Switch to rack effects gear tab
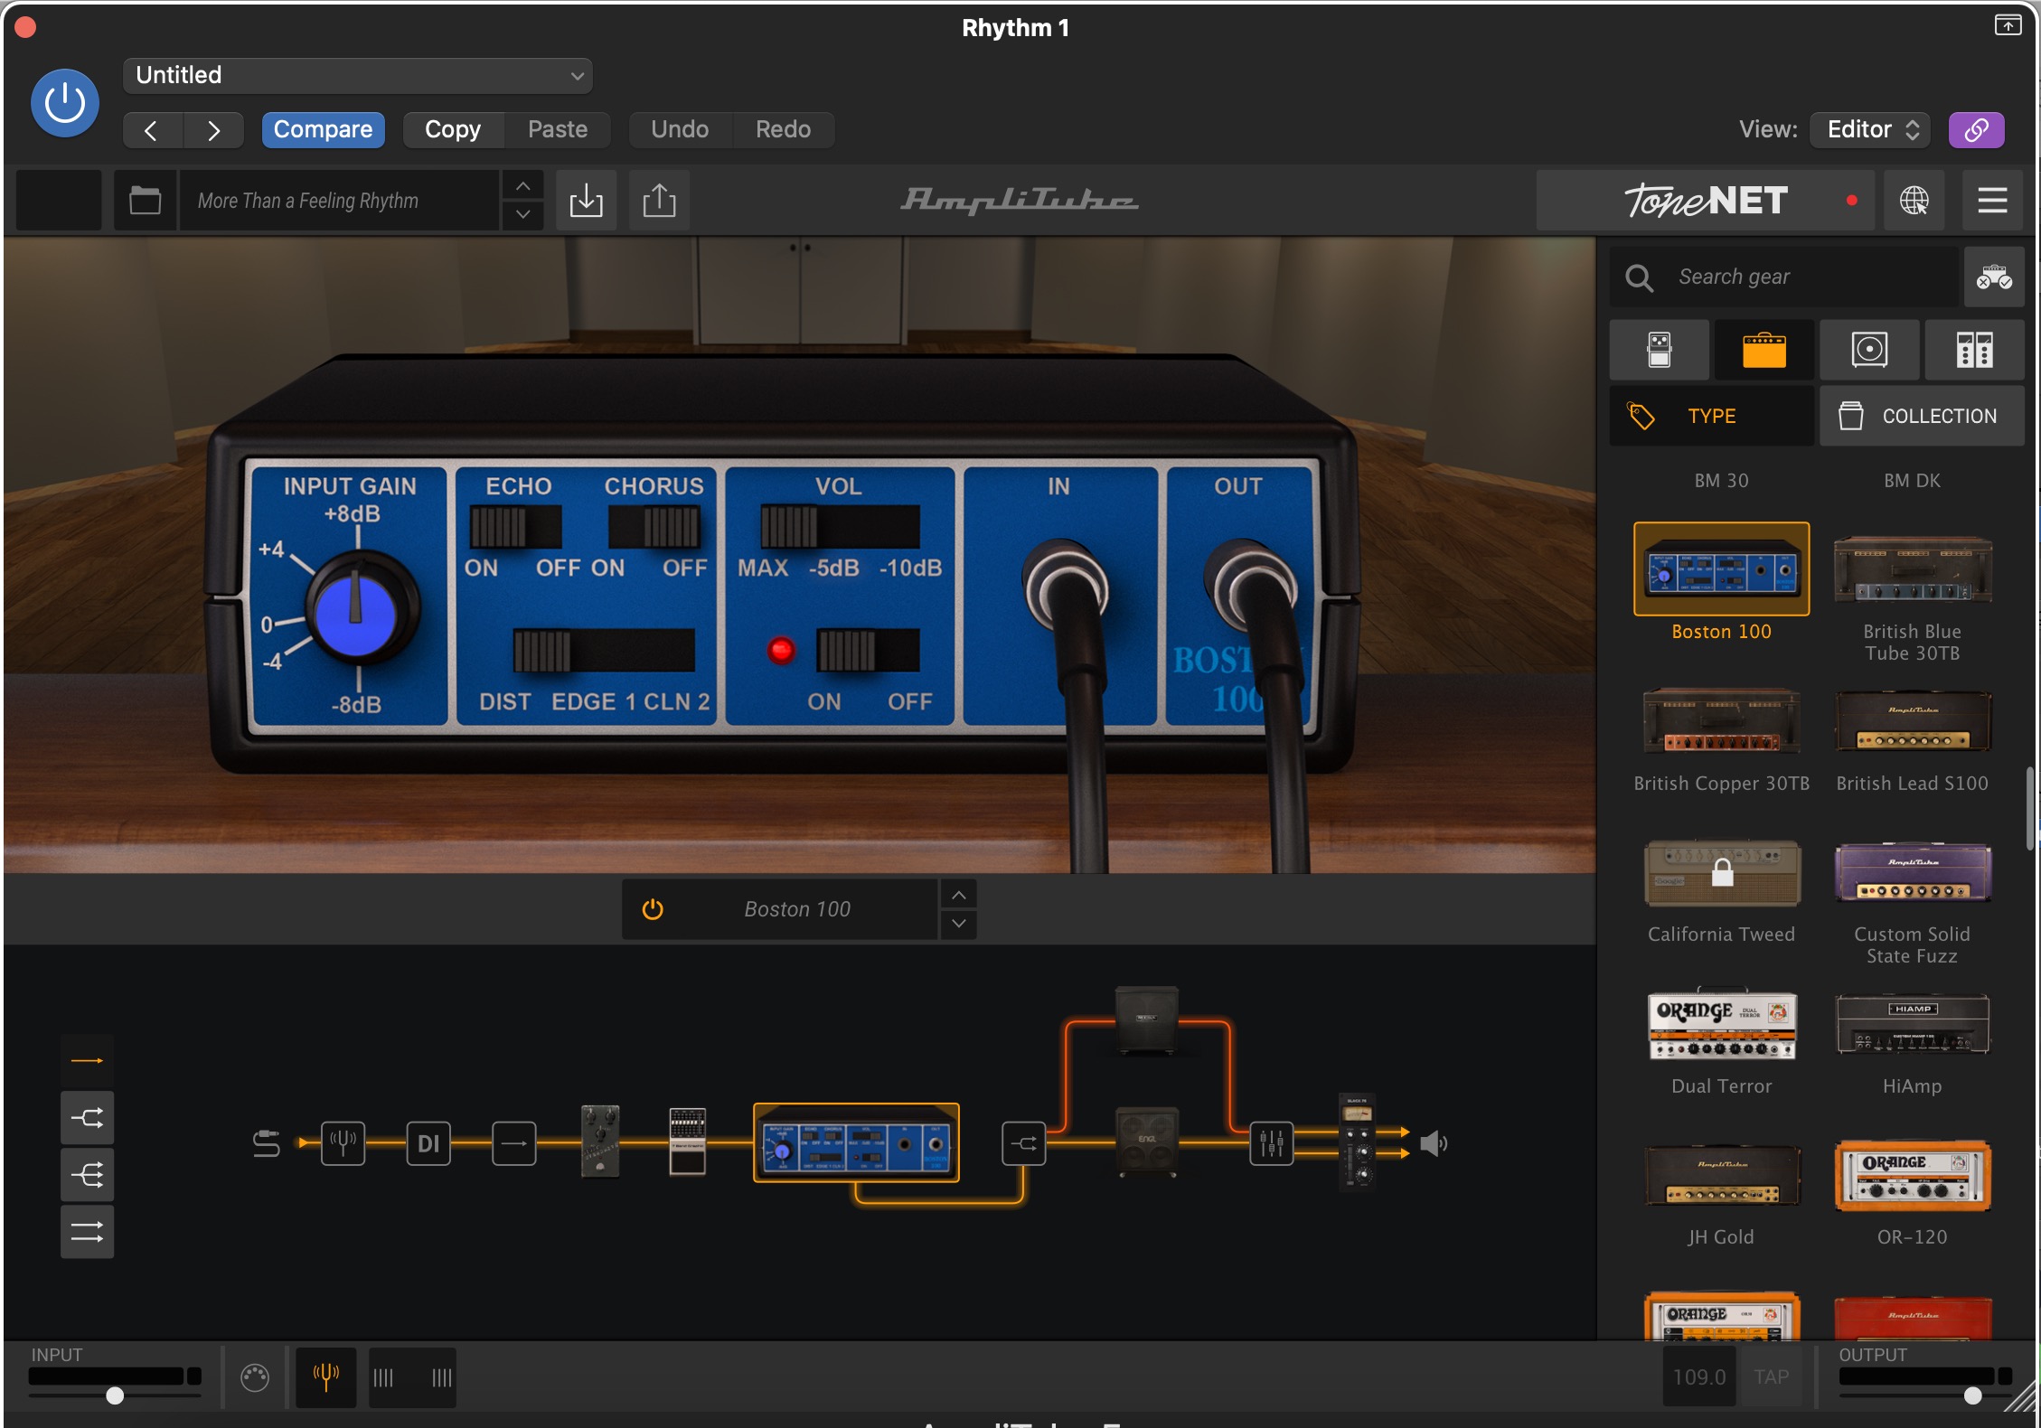This screenshot has width=2041, height=1428. pyautogui.click(x=1974, y=350)
